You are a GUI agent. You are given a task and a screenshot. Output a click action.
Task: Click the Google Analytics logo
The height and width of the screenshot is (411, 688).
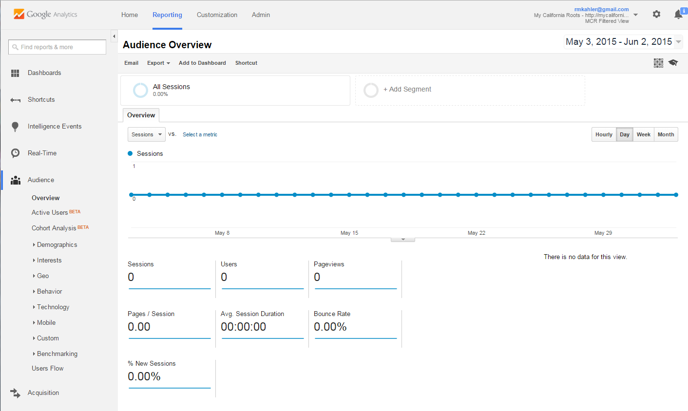point(45,14)
